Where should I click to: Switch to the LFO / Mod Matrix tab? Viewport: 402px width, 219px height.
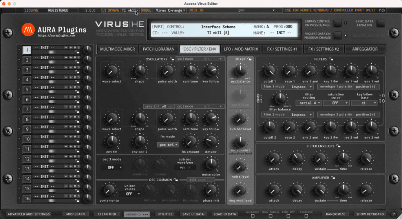241,49
